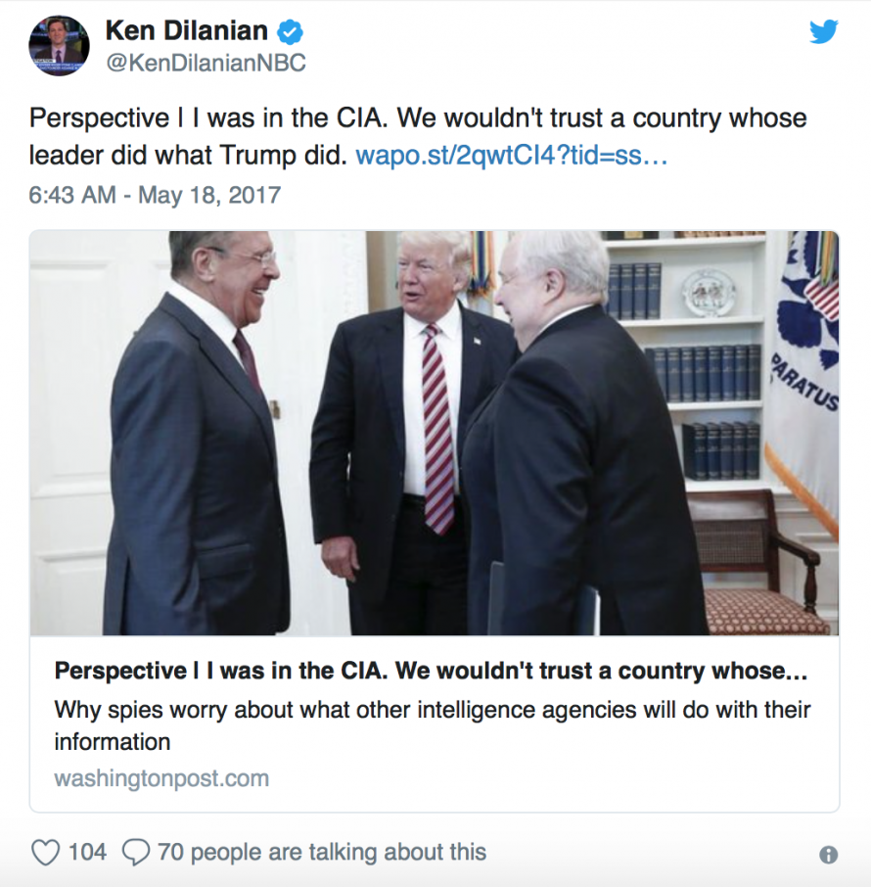Screen dimensions: 871x887
Task: Open the Oval Office article photo
Action: pos(435,433)
